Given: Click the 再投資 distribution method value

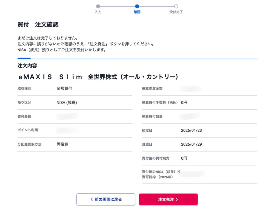Looking at the screenshot, I should 62,144.
